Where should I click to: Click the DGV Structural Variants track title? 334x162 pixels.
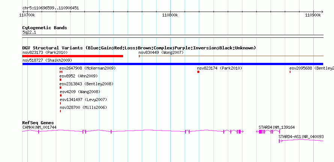click(139, 48)
